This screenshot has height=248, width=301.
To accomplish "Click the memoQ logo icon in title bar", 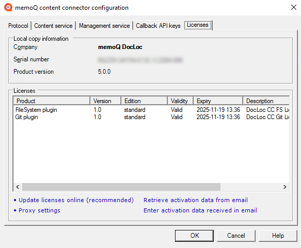I will [8, 7].
